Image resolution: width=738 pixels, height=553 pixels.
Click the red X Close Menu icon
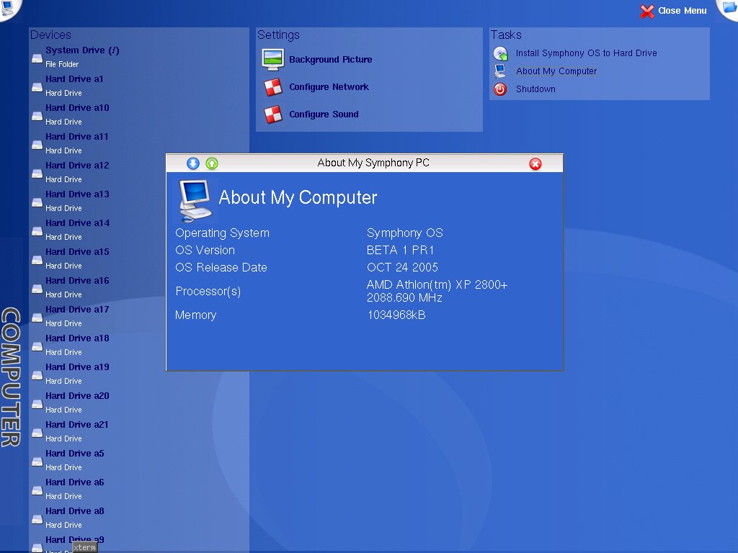coord(647,12)
